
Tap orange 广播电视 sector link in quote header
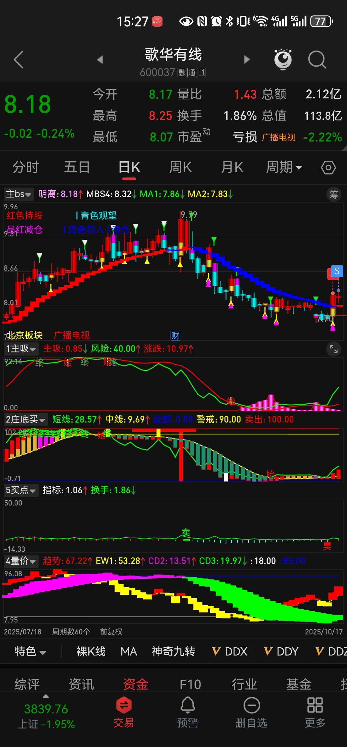(x=278, y=137)
